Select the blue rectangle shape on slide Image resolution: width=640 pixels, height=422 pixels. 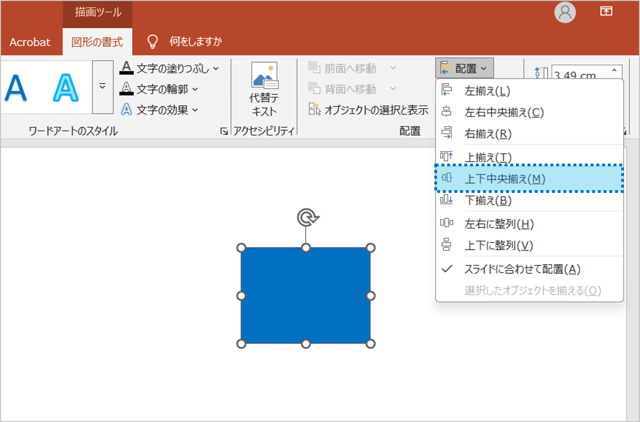pos(306,296)
